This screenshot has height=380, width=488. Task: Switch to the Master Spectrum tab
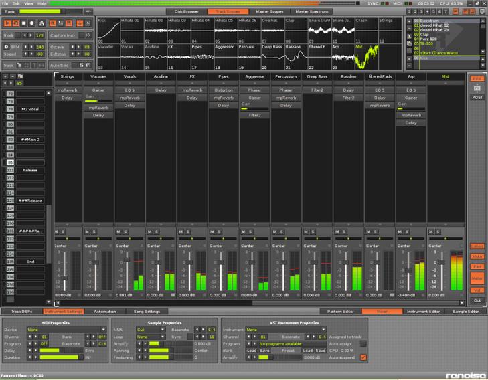pyautogui.click(x=311, y=11)
